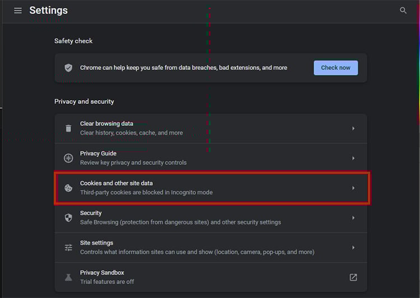420x298 pixels.
Task: Expand the Site settings arrow
Action: [353, 248]
